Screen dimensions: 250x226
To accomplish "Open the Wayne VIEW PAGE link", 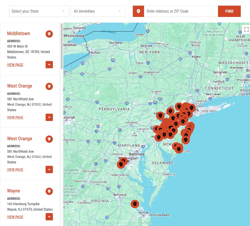I will pos(15,217).
